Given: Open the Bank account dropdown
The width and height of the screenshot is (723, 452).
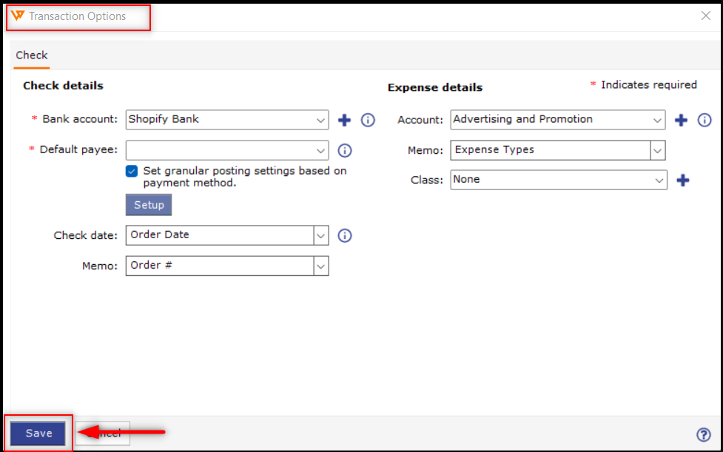Looking at the screenshot, I should click(x=320, y=120).
